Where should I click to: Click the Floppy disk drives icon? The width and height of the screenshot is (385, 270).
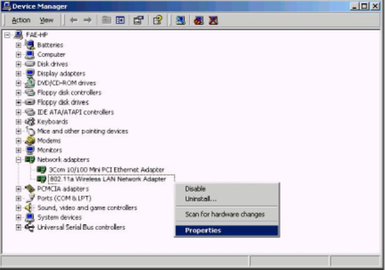(x=30, y=102)
